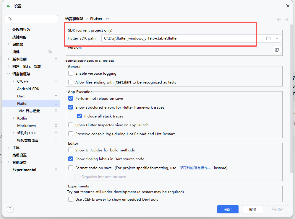The image size is (295, 219).
Task: Uncheck Show closing labels in Dart code
Action: click(71, 159)
